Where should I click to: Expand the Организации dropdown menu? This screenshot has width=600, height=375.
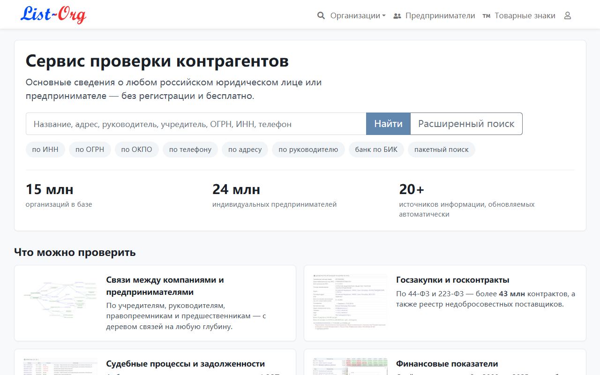[x=358, y=16]
